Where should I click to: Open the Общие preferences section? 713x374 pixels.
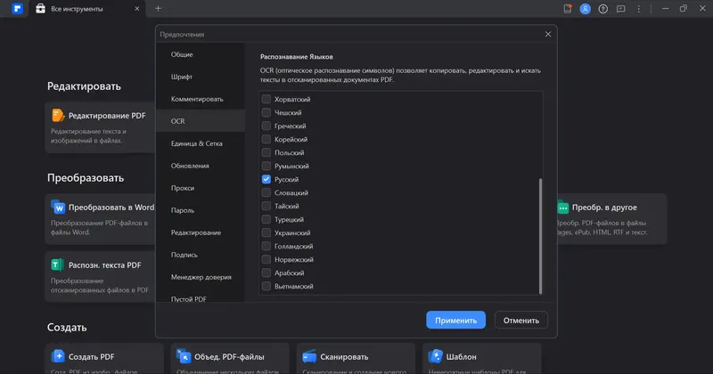[200, 54]
